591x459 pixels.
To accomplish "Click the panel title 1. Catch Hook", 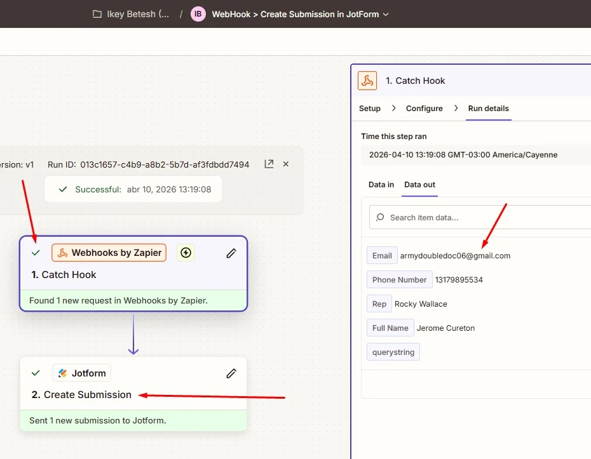I will coord(415,81).
